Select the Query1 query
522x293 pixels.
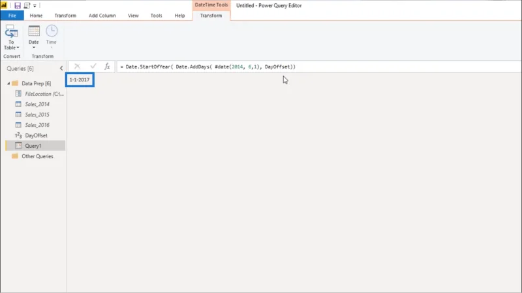pyautogui.click(x=35, y=146)
